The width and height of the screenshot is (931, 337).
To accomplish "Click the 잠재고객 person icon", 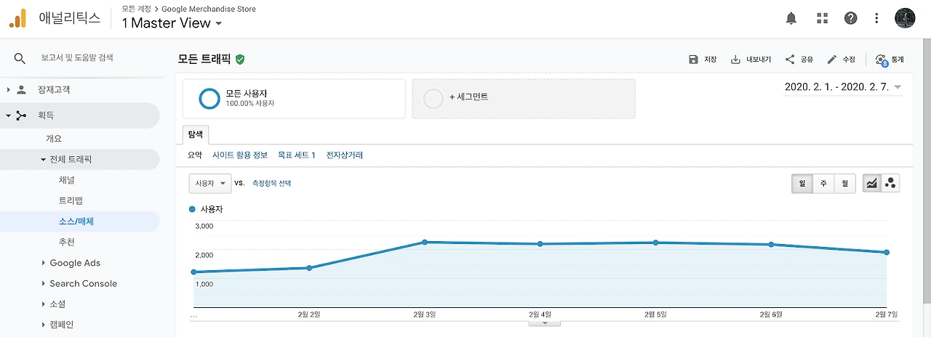I will tap(21, 90).
